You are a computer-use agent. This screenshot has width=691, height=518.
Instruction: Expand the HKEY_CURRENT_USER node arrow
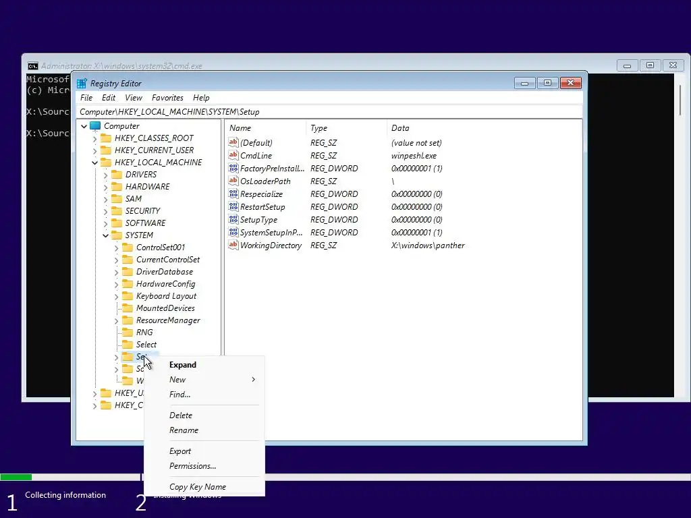pyautogui.click(x=94, y=150)
